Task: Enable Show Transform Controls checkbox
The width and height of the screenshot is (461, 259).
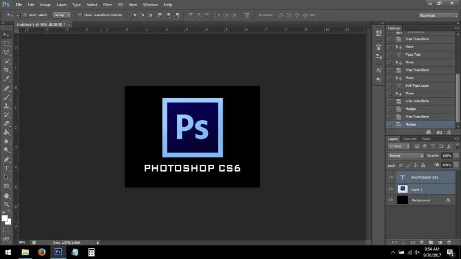Action: click(x=80, y=15)
